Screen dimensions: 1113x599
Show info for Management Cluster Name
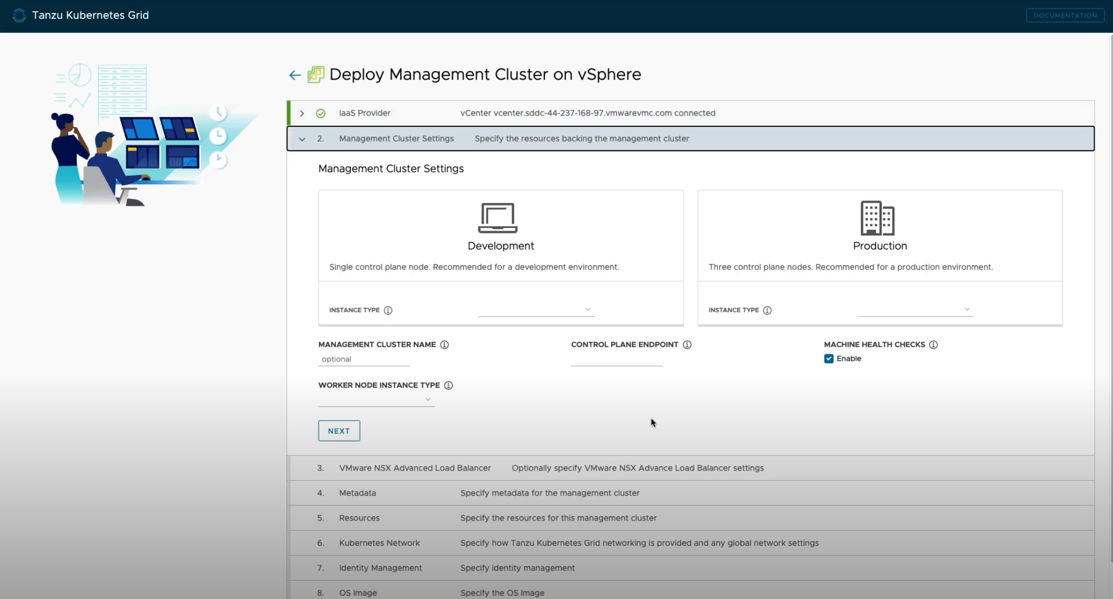tap(444, 345)
